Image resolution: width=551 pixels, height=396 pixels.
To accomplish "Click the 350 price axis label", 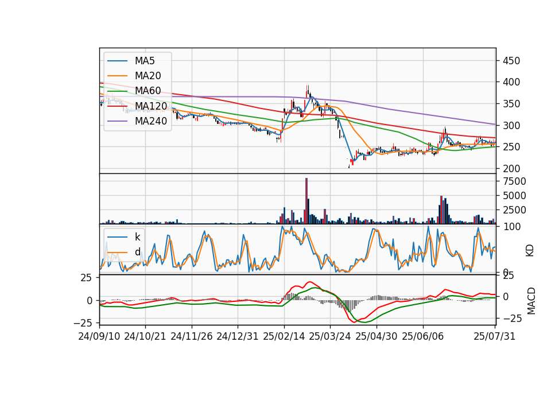I will click(x=511, y=104).
